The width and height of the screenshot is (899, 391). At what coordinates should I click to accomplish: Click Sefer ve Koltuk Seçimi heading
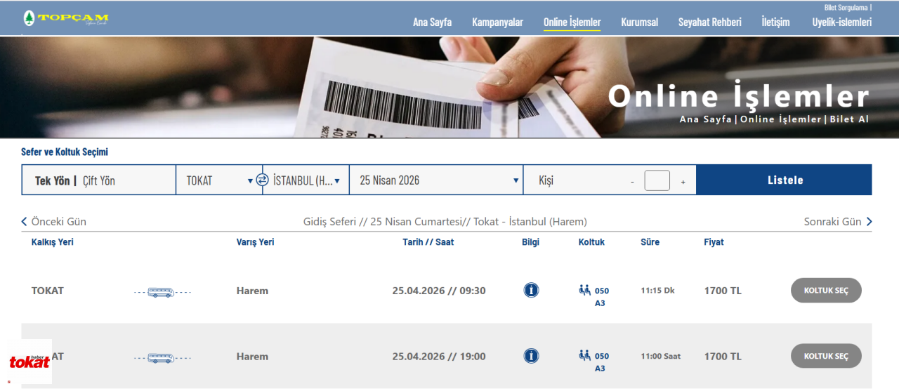[65, 152]
